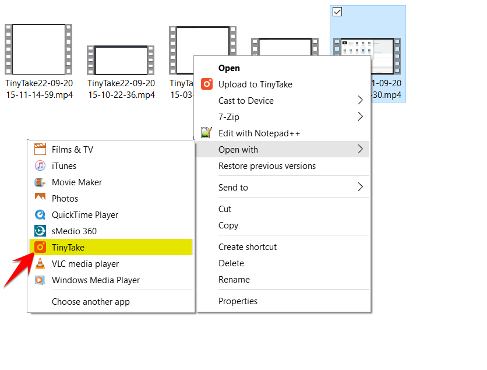Select video thumbnail for 15-10-22-36.mp4
Screen dimensions: 487x370
(121, 60)
